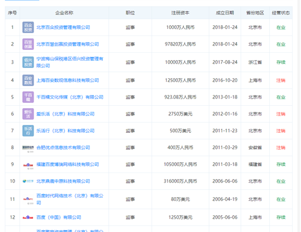Click the 福建百度博瑞 Baidu logo
301x232 pixels.
click(28, 166)
